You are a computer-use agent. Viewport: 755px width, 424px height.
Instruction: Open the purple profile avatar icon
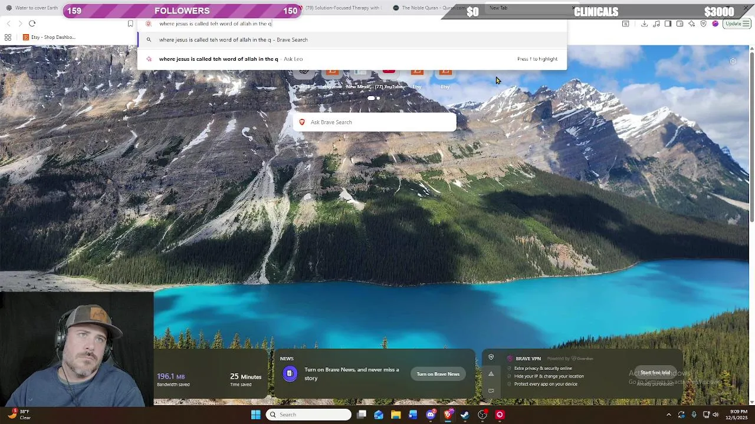point(715,24)
